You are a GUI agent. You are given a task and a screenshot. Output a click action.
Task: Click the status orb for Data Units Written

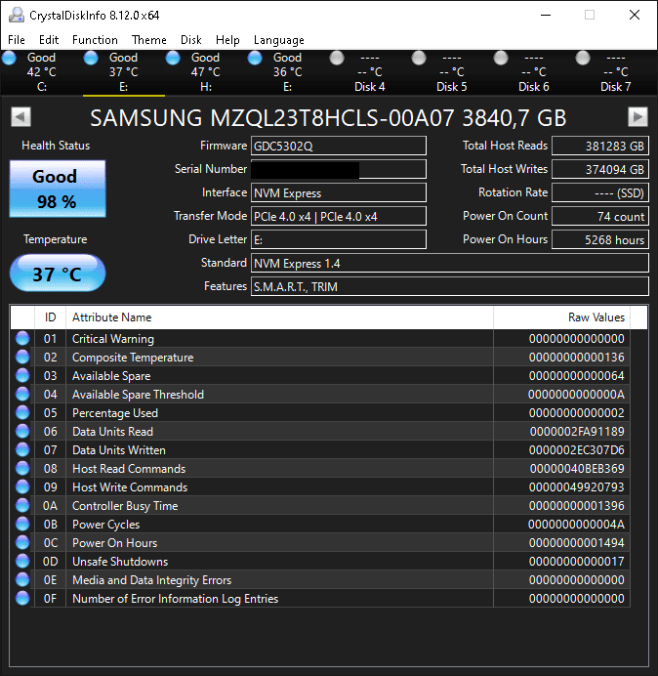[x=22, y=449]
